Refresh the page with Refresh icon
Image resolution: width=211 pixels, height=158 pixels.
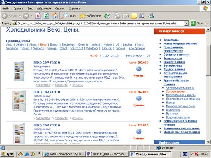pyautogui.click(x=46, y=16)
